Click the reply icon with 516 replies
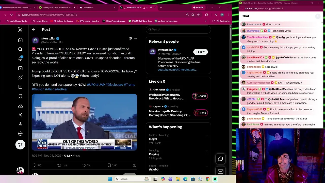 [x=35, y=165]
